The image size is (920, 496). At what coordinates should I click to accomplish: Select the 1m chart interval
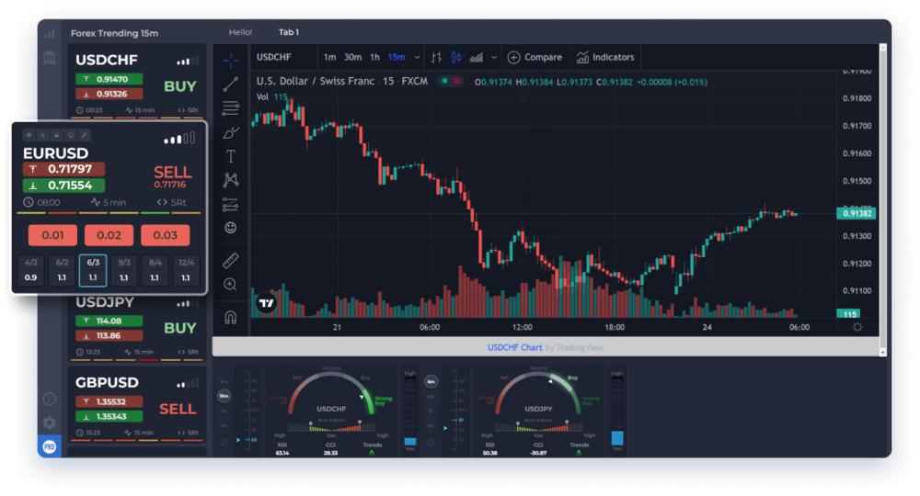pos(329,57)
